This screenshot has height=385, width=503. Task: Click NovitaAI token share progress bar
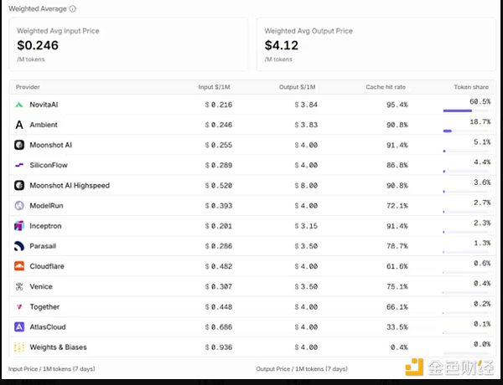tap(467, 110)
